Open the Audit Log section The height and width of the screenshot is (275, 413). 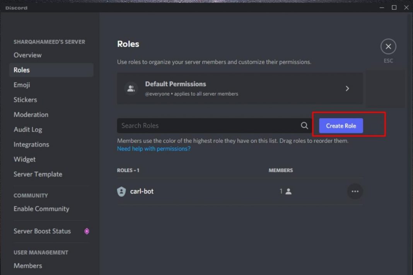coord(28,129)
